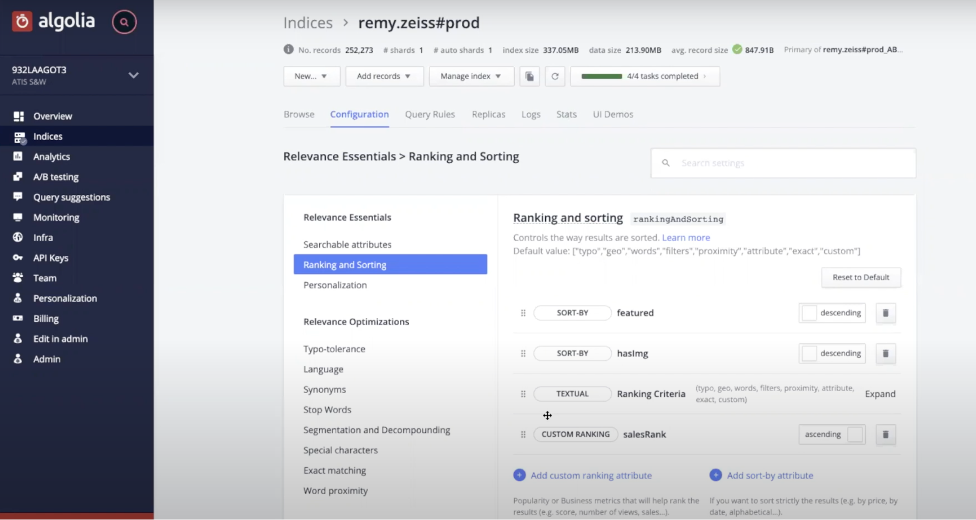The height and width of the screenshot is (520, 976).
Task: Click the plus icon for Add custom ranking attribute
Action: tap(519, 475)
